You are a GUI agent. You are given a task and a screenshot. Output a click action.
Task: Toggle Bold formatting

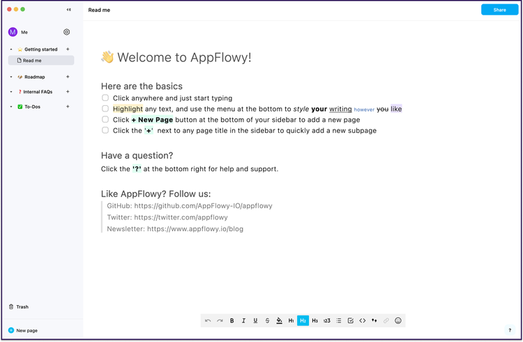232,320
